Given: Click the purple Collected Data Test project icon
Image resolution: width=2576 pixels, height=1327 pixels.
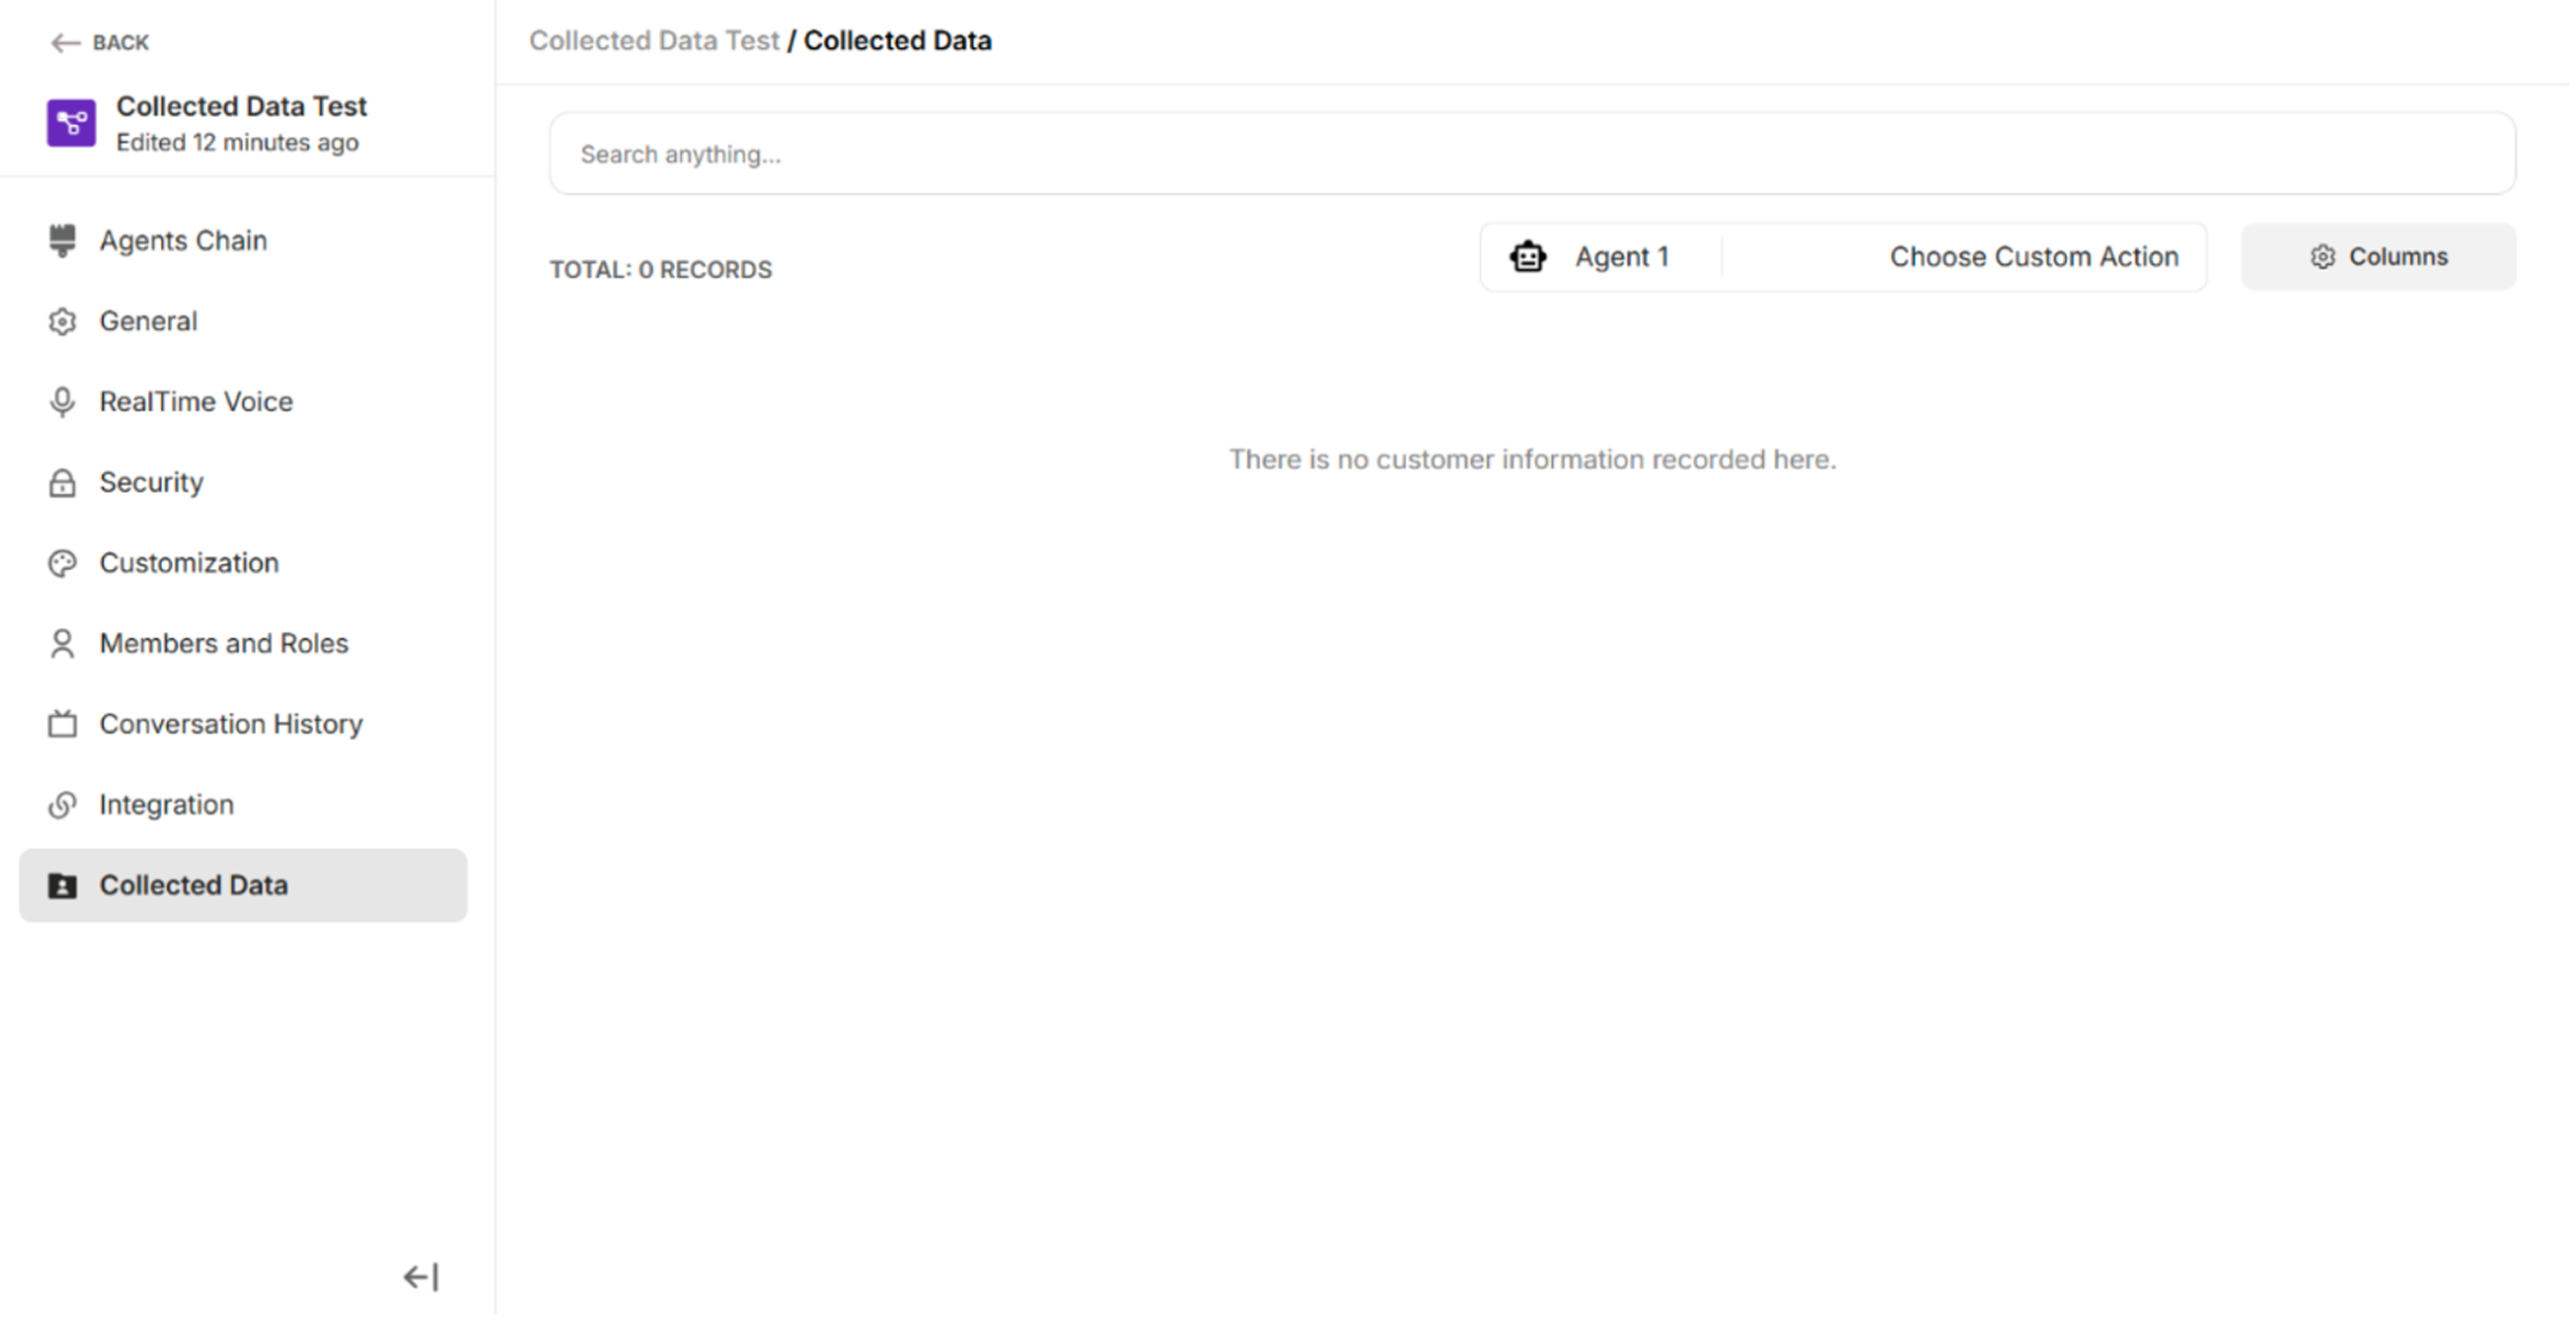Looking at the screenshot, I should (70, 122).
